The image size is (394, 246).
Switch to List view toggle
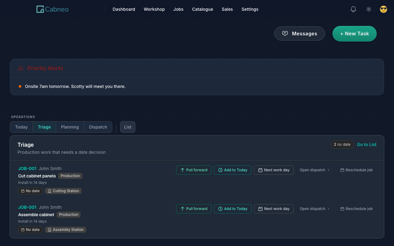127,127
